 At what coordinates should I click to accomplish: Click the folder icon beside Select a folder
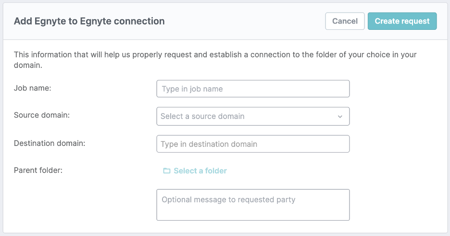[x=166, y=171]
